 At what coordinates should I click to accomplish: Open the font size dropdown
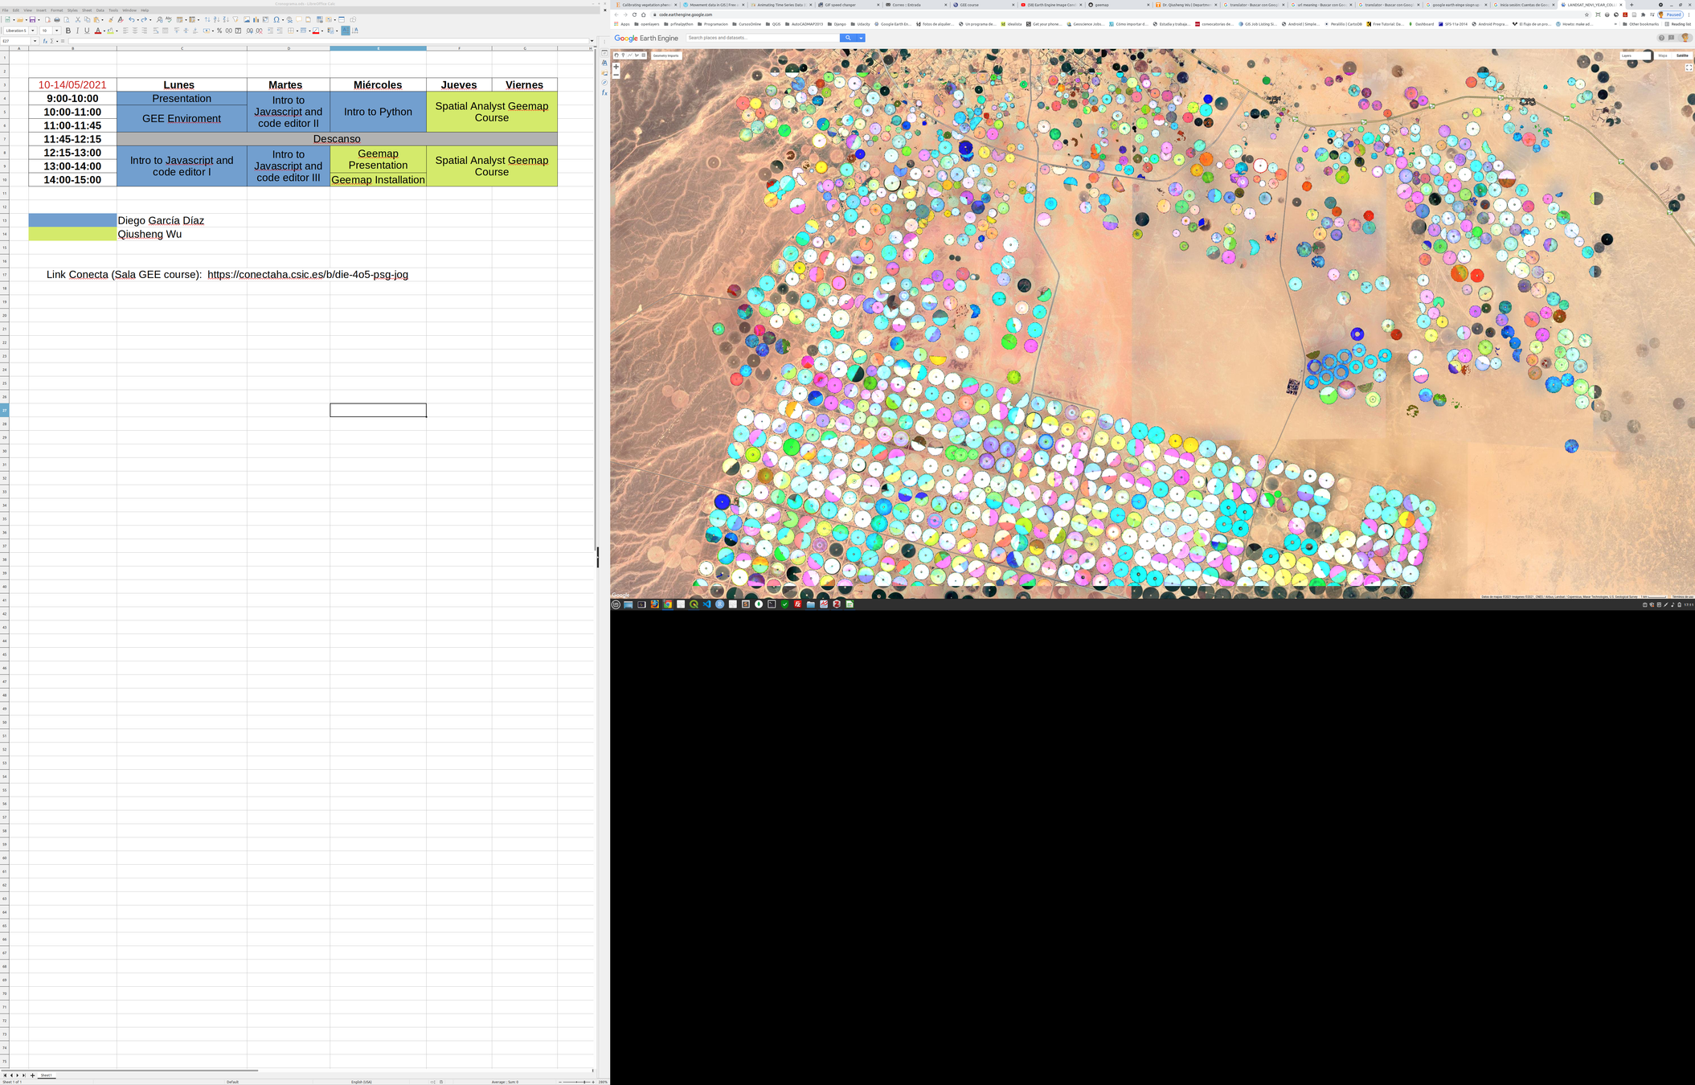(x=56, y=31)
